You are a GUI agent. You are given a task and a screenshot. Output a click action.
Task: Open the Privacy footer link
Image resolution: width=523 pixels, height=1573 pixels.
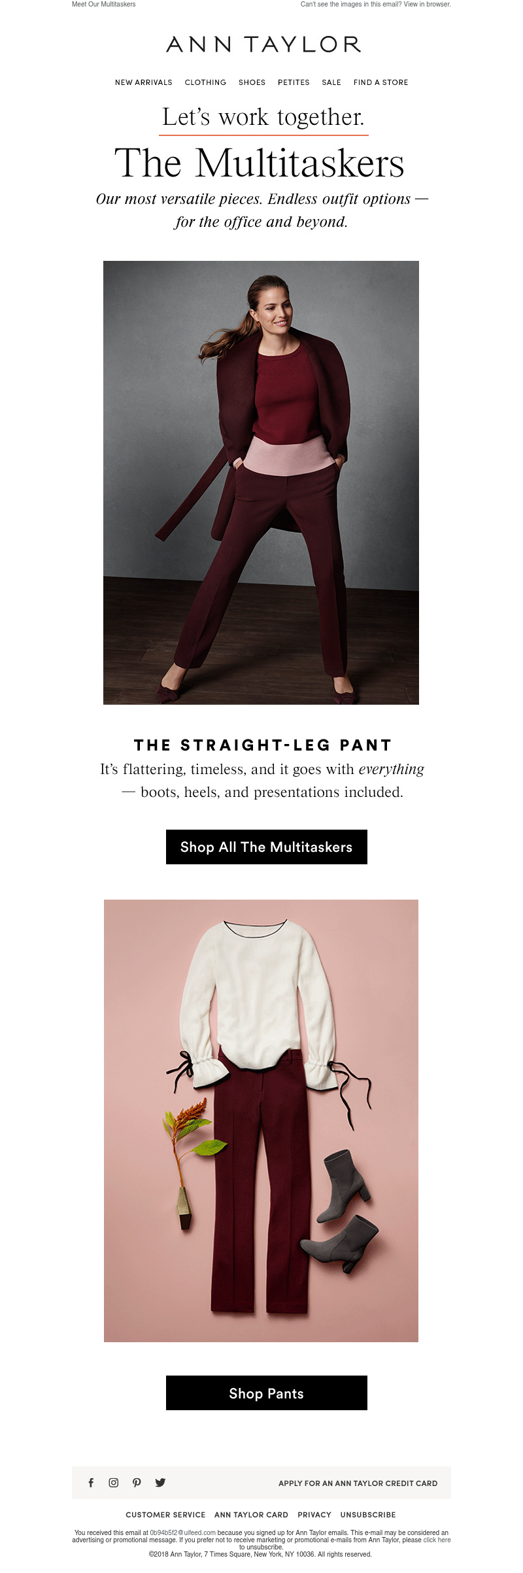click(314, 1514)
